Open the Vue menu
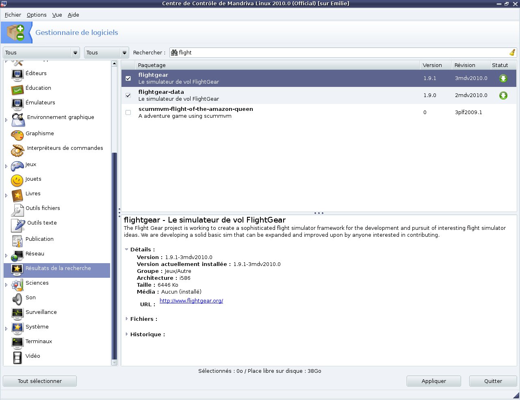Viewport: 520px width, 400px height. (57, 15)
